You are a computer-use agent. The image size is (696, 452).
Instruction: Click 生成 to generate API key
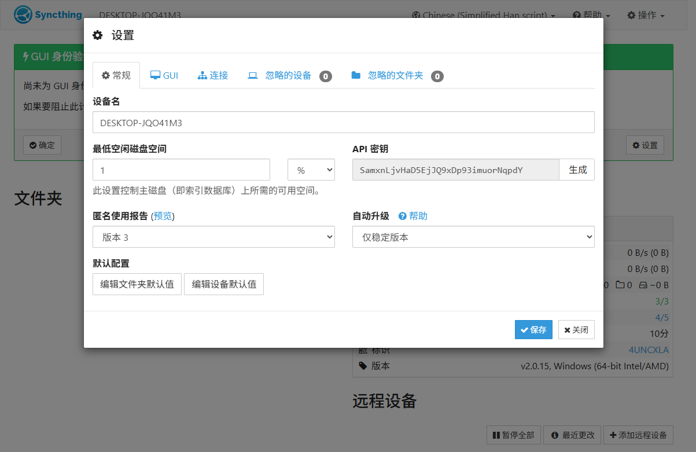pyautogui.click(x=577, y=170)
